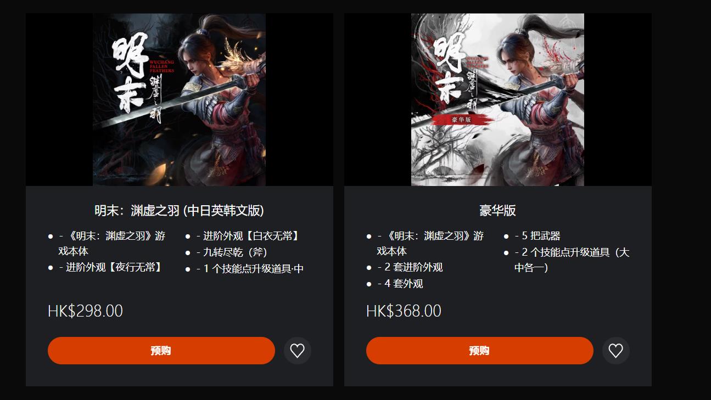Click the 2 套进阶外观 item in 豪华版
This screenshot has height=400, width=711.
(x=410, y=267)
